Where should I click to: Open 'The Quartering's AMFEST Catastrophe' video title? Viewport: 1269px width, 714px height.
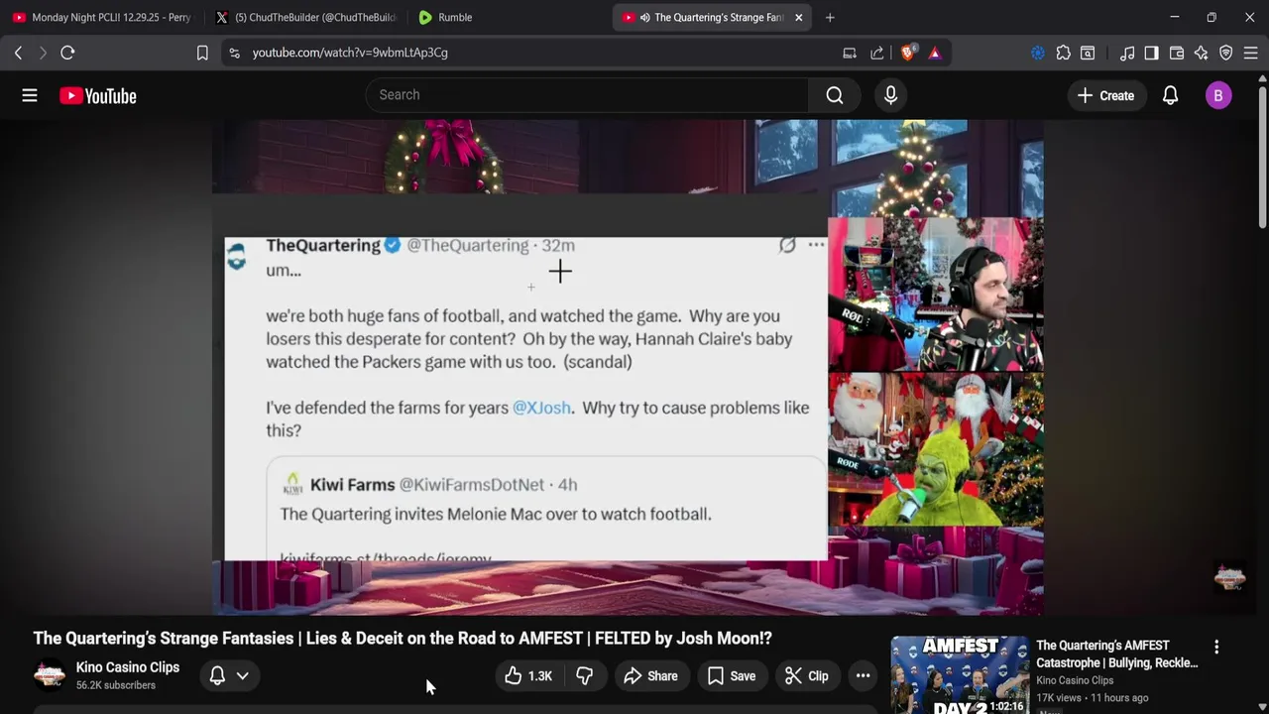[x=1117, y=654]
